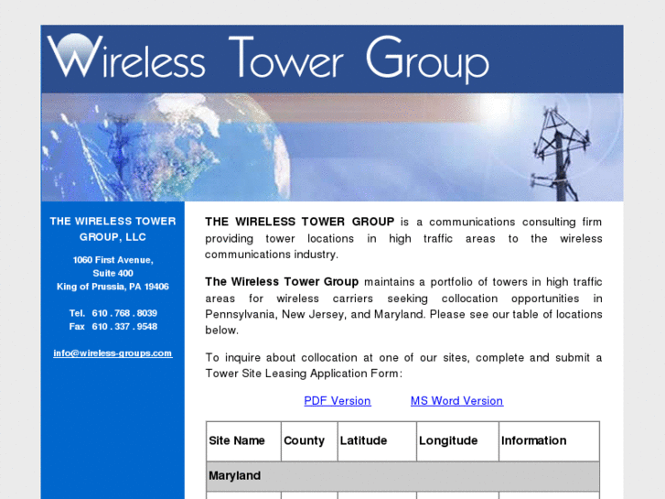This screenshot has height=499, width=665.
Task: Click the Fax 610 . 337 . 9548 line
Action: tap(113, 327)
